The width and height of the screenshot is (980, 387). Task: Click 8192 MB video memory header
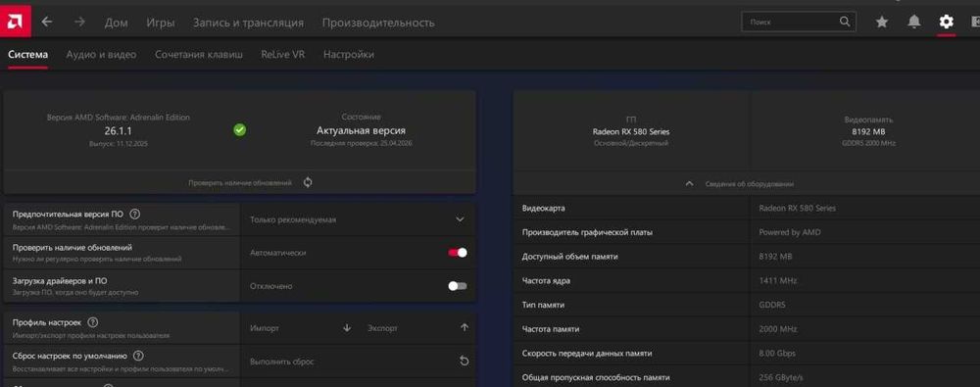click(868, 131)
